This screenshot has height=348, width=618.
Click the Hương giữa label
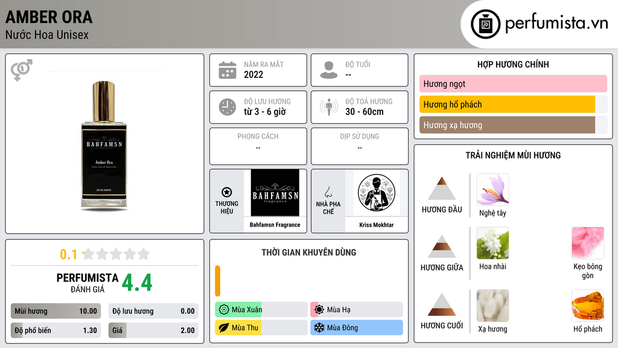(442, 268)
